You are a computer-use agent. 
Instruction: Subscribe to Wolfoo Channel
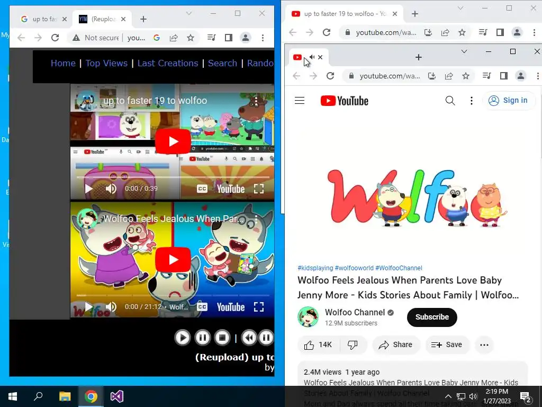click(x=432, y=317)
